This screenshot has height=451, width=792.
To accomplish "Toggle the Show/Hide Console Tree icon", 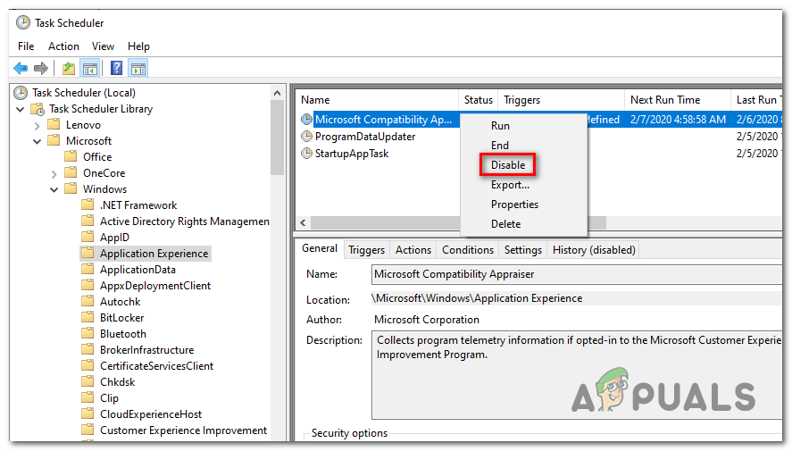I will [x=89, y=68].
